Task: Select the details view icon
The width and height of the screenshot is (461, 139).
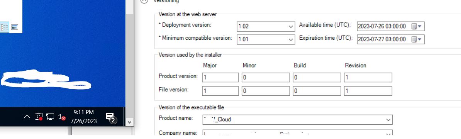Action: click(x=4, y=27)
